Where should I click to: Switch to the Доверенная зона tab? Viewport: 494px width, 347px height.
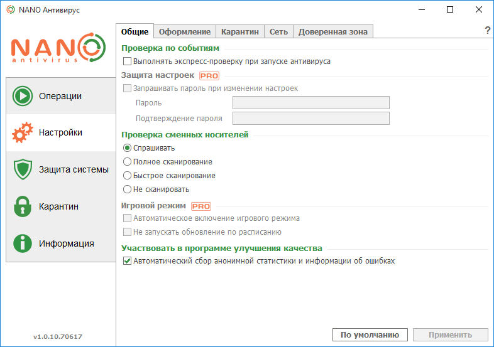tap(333, 32)
